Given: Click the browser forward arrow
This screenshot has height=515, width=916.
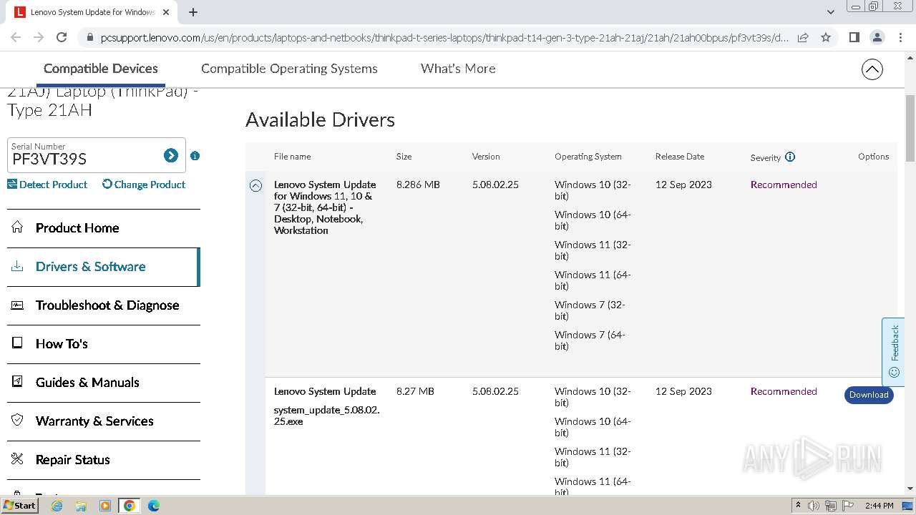Looking at the screenshot, I should 39,37.
